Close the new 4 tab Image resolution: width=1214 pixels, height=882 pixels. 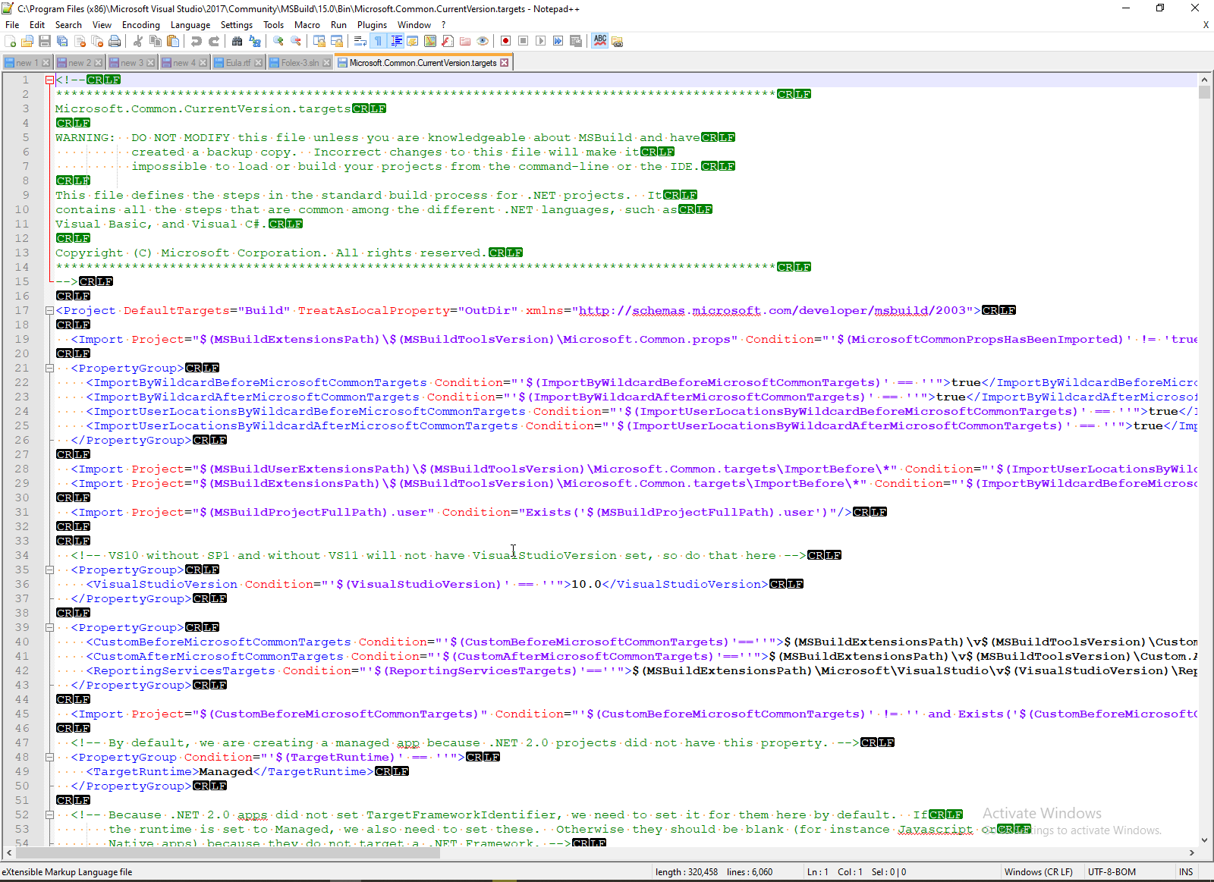point(203,63)
